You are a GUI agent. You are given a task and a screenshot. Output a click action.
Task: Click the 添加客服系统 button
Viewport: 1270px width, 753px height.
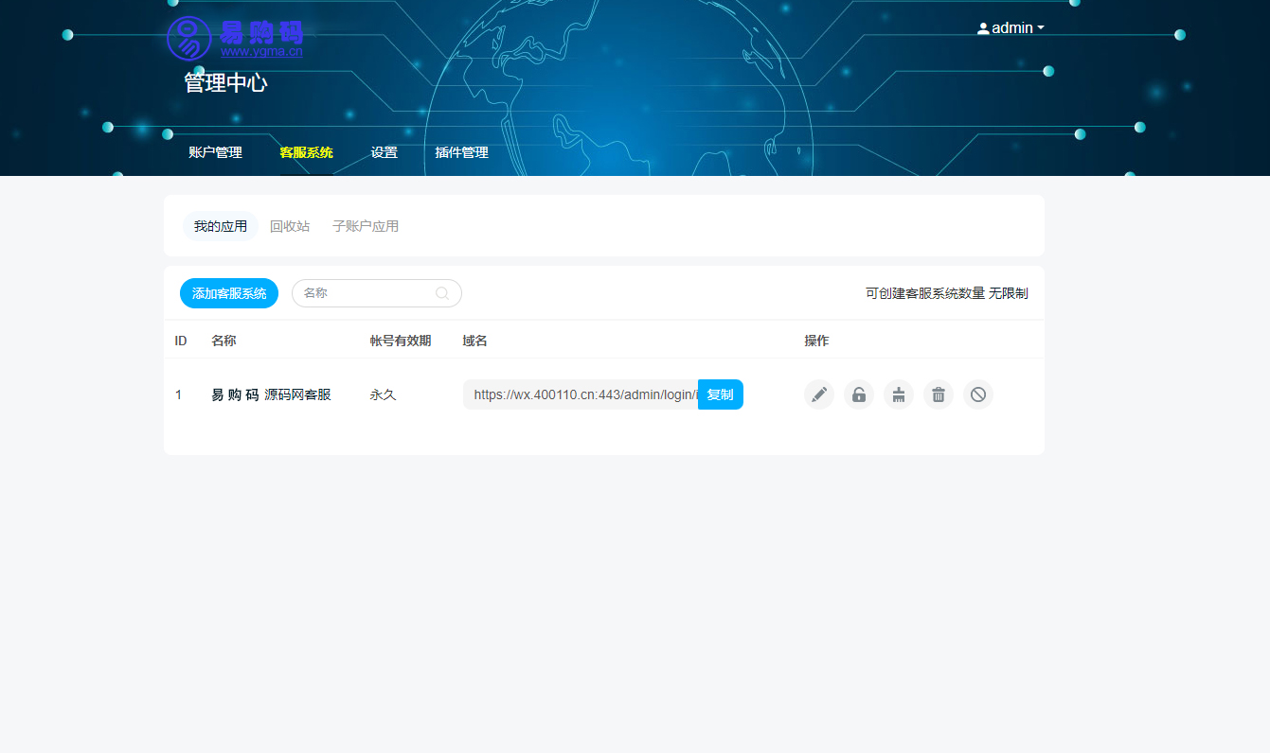pyautogui.click(x=229, y=293)
